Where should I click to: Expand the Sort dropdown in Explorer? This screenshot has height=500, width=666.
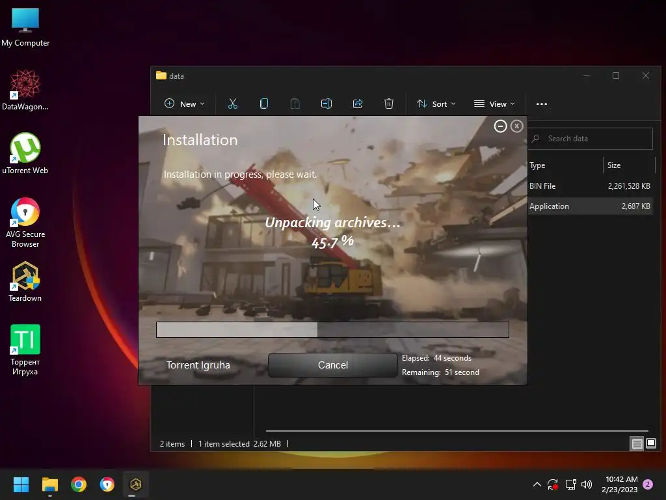point(436,104)
